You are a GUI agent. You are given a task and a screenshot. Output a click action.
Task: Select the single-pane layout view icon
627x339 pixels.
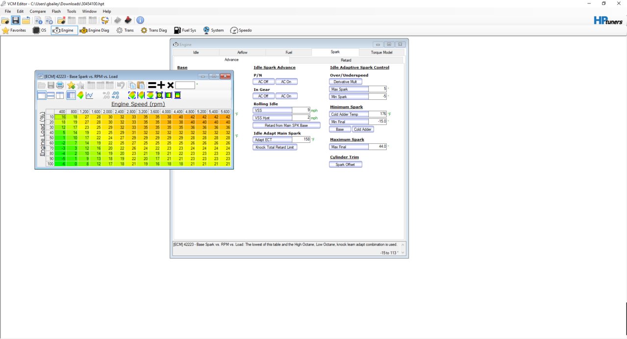[42, 95]
